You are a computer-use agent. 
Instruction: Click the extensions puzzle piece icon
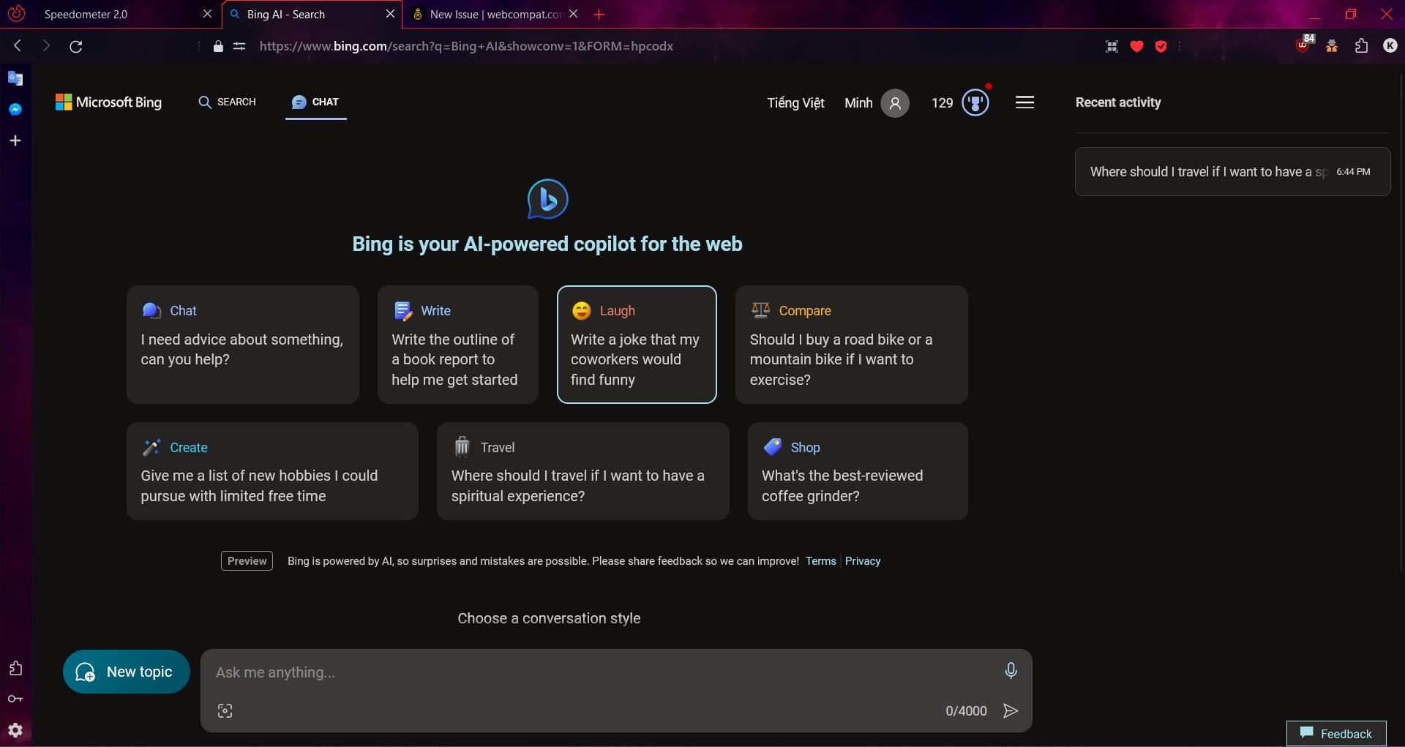click(1361, 46)
